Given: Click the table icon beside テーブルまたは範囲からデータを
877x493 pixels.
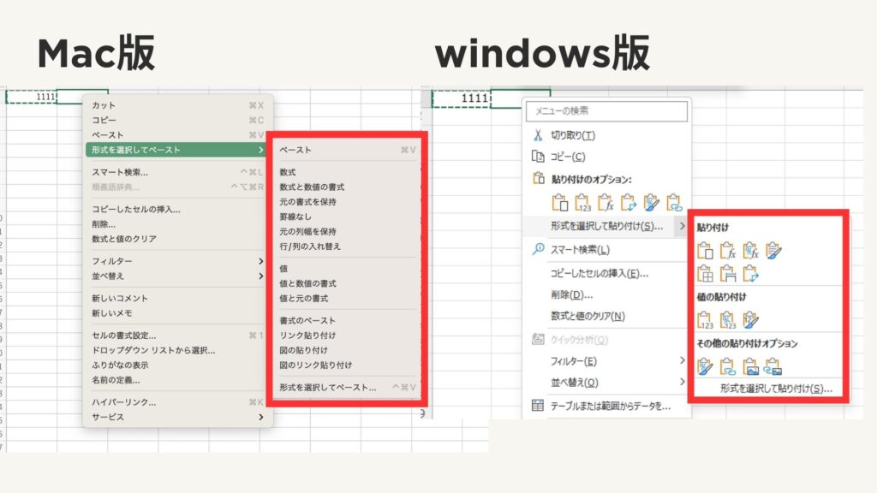Looking at the screenshot, I should coord(538,406).
